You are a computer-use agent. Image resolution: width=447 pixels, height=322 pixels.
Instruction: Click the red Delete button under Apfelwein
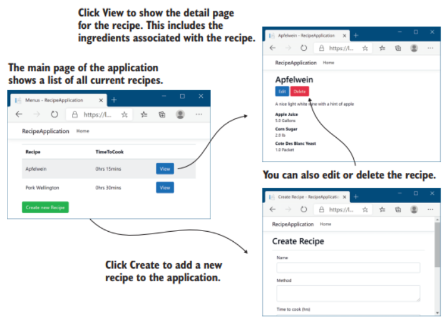[x=299, y=91]
